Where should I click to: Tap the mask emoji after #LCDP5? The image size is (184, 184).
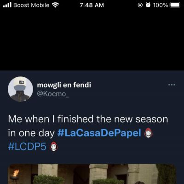point(54,146)
